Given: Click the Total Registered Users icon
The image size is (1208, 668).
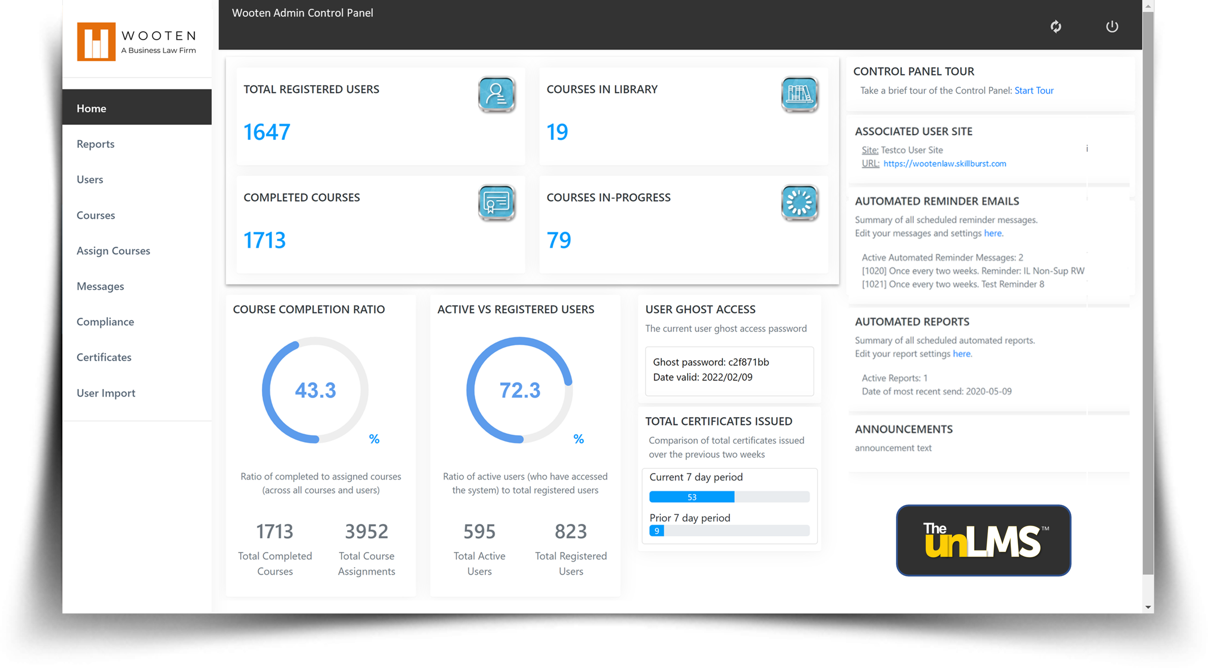Looking at the screenshot, I should [x=496, y=94].
